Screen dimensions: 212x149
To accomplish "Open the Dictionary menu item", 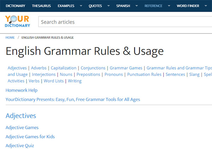I will click(x=15, y=6).
